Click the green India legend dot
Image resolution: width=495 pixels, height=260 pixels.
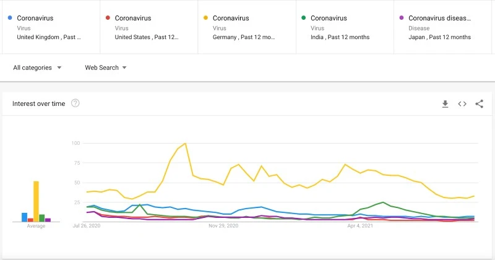tap(303, 19)
